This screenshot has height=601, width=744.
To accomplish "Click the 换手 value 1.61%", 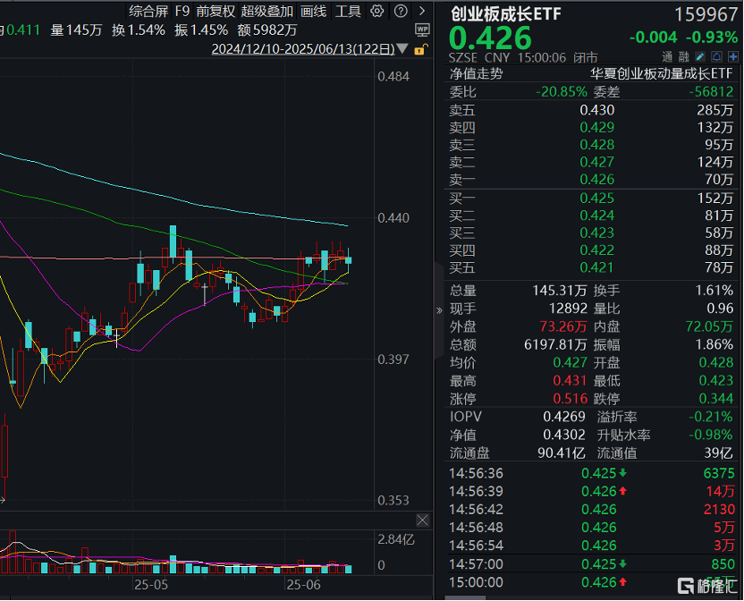I will tap(714, 291).
